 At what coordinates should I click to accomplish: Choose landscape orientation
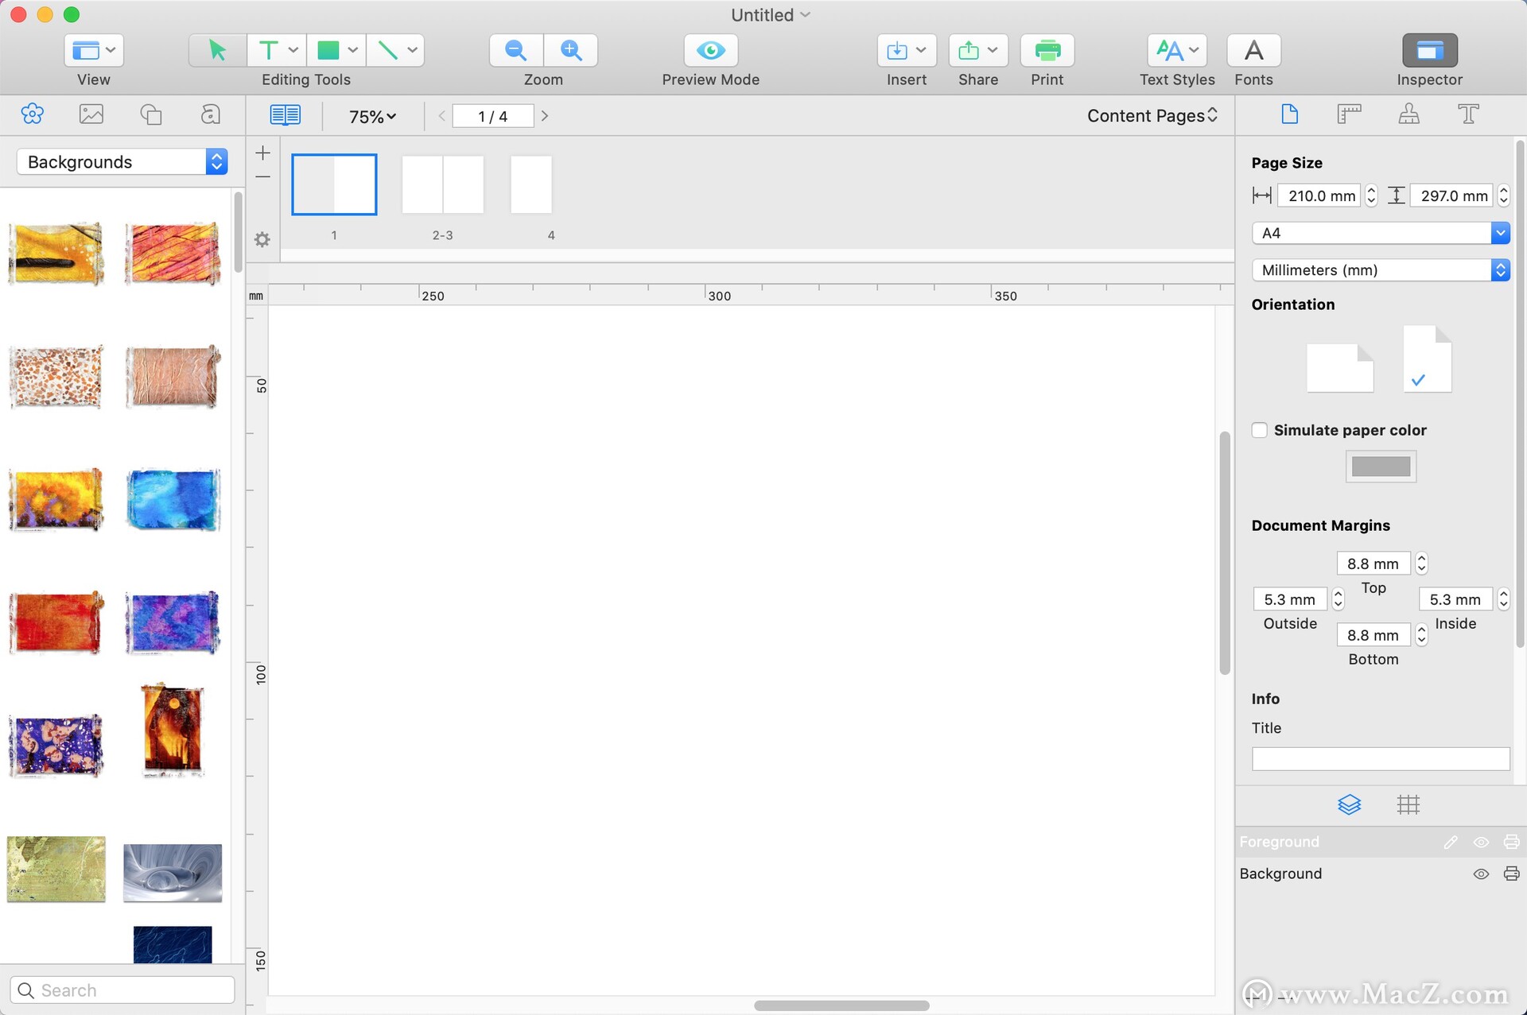pos(1340,368)
